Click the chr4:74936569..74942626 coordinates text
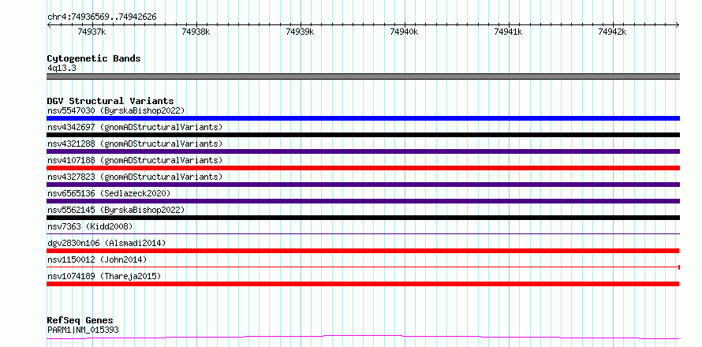 [x=102, y=17]
